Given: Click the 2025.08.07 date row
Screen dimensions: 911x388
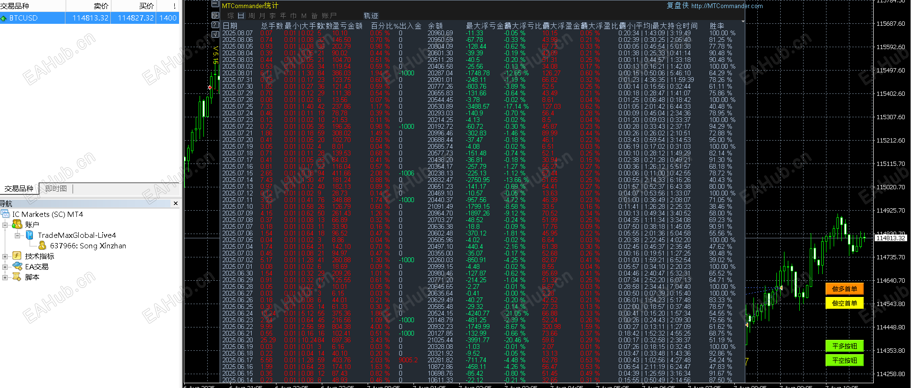Looking at the screenshot, I should point(237,33).
